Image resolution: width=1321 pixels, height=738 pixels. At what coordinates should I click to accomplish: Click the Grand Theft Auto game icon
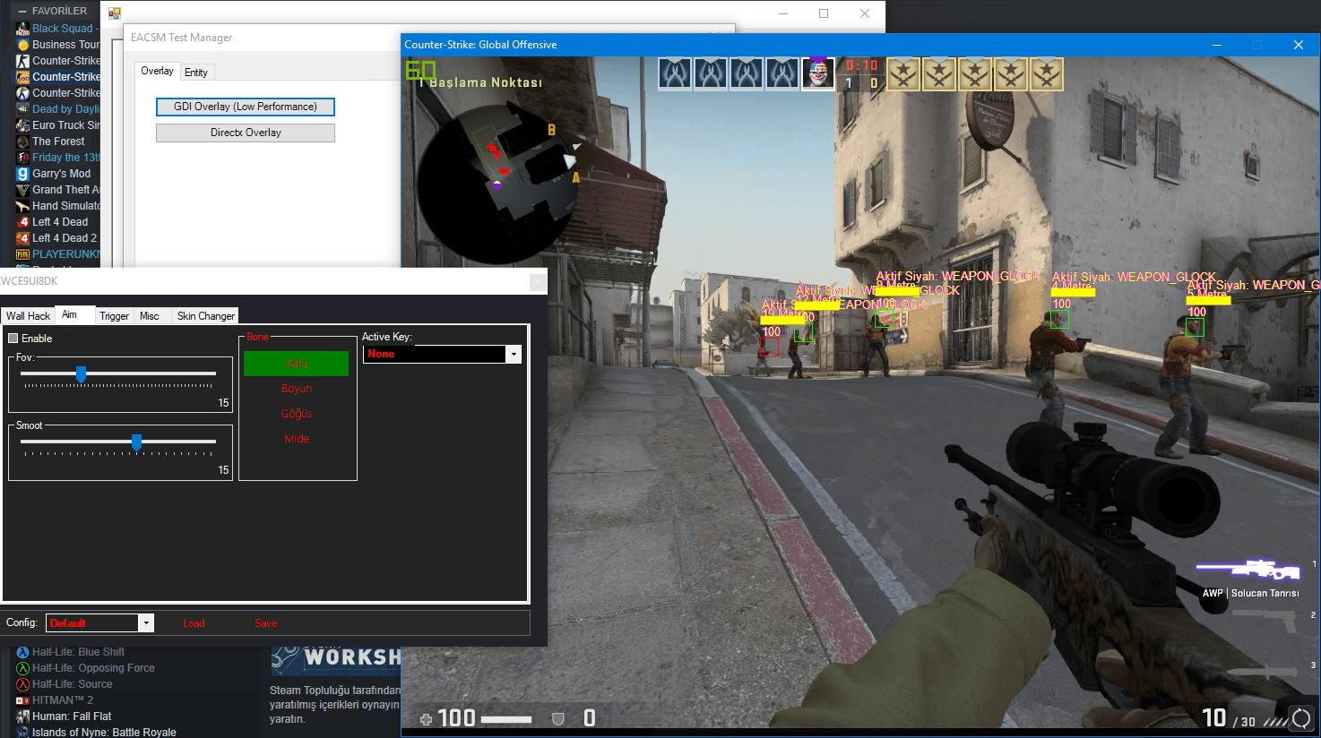click(x=22, y=190)
